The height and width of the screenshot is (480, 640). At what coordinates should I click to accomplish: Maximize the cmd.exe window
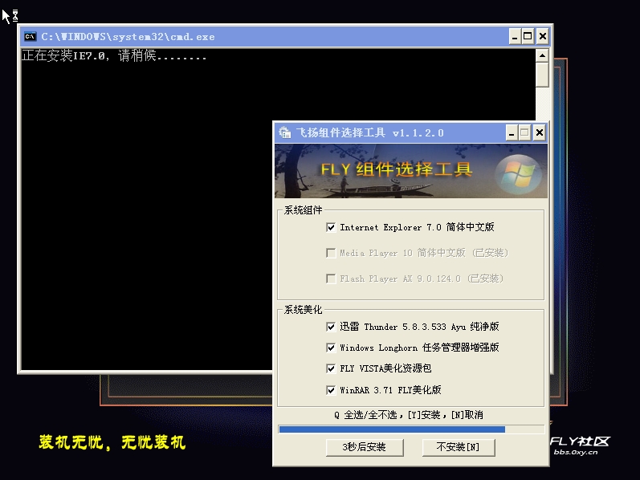[528, 37]
